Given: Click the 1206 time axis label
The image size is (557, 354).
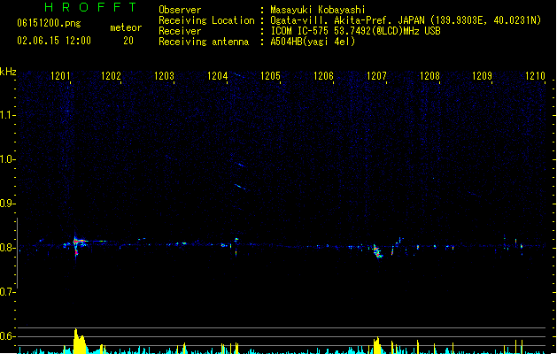Looking at the screenshot, I should coord(323,75).
